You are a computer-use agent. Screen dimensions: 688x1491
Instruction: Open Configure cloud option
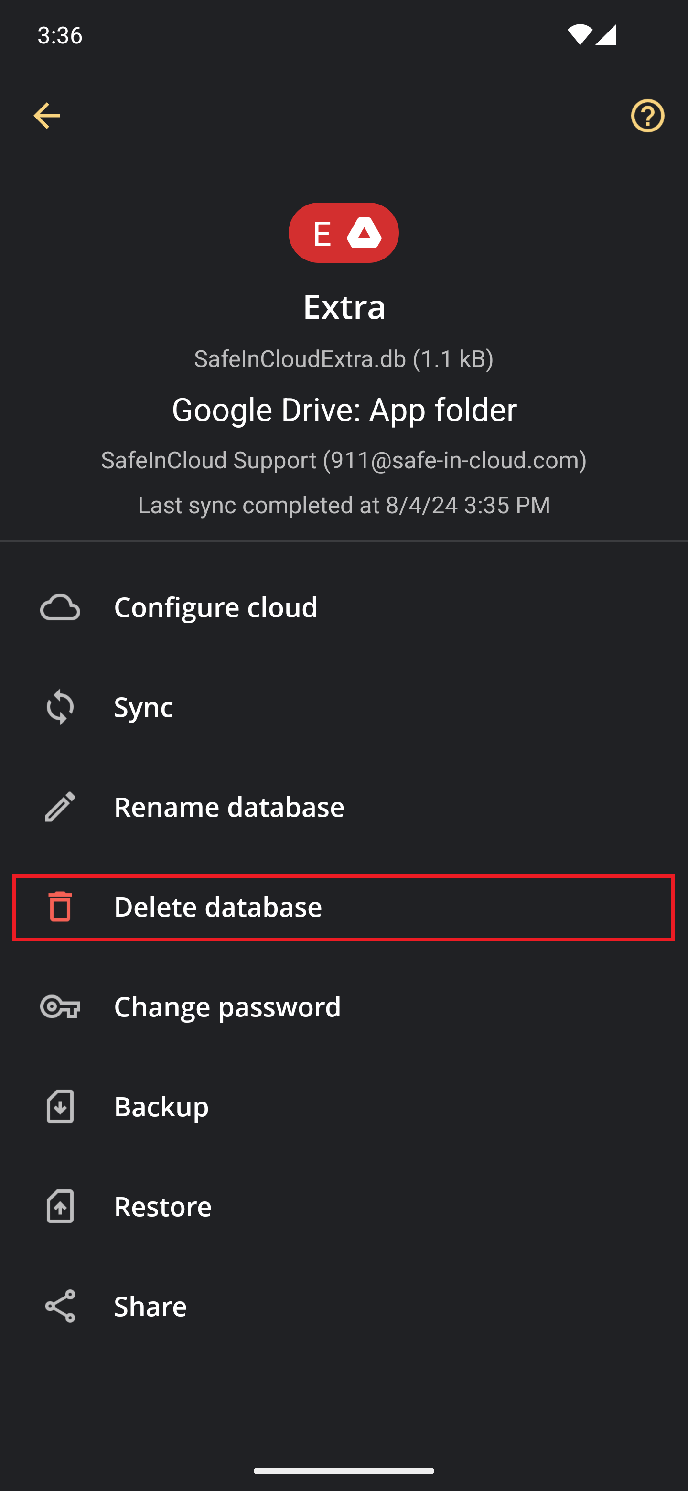pos(344,607)
